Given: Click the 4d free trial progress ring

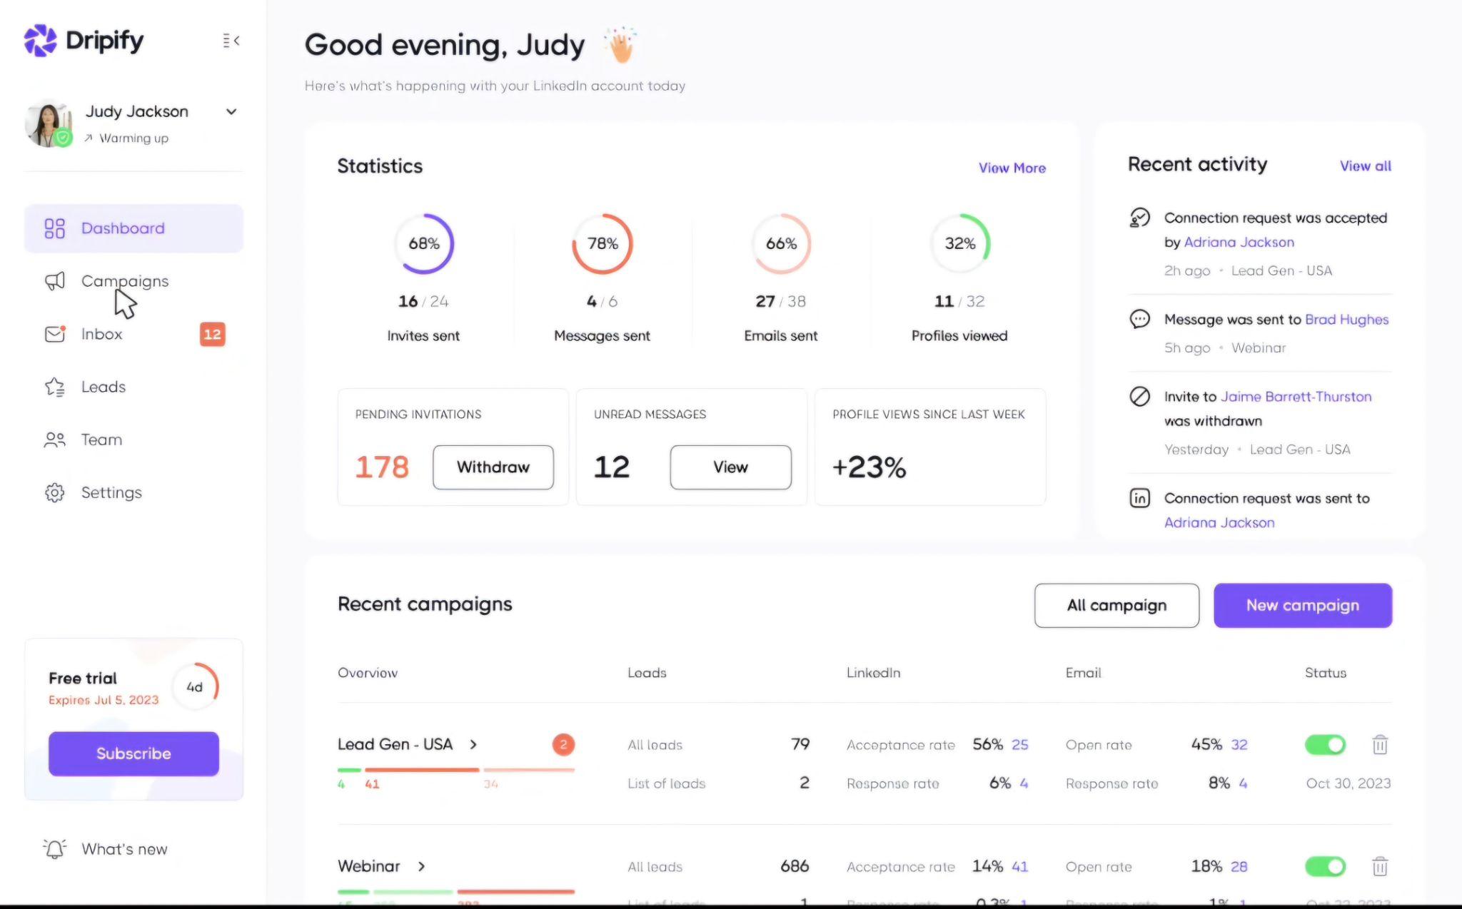Looking at the screenshot, I should pos(195,686).
